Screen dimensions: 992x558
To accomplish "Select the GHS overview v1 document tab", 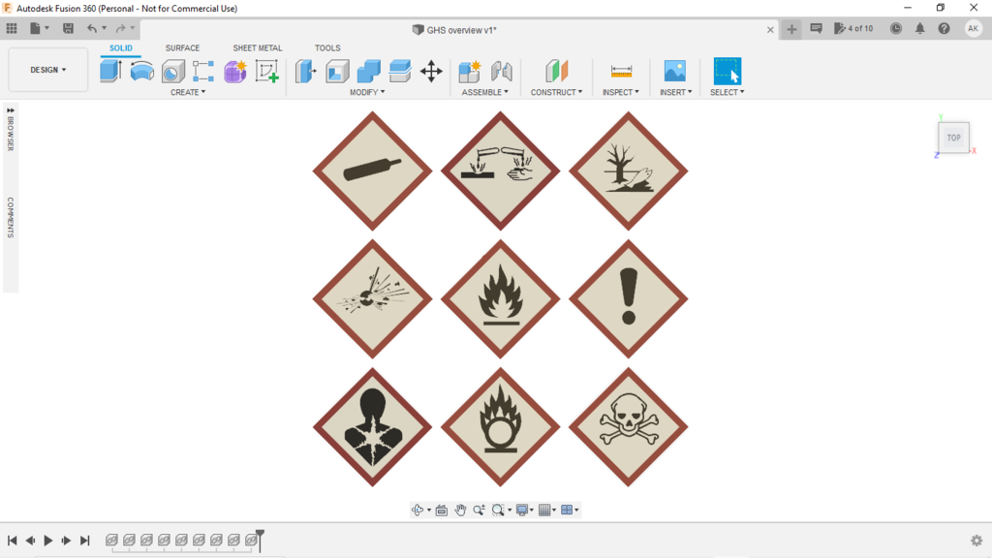I will click(454, 30).
